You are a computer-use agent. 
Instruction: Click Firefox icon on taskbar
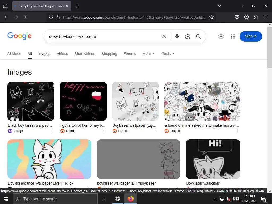pos(131,199)
